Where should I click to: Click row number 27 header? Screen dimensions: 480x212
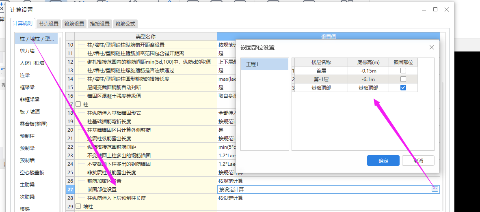(x=70, y=189)
